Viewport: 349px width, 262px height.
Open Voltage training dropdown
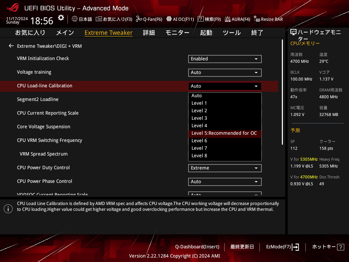click(x=225, y=73)
